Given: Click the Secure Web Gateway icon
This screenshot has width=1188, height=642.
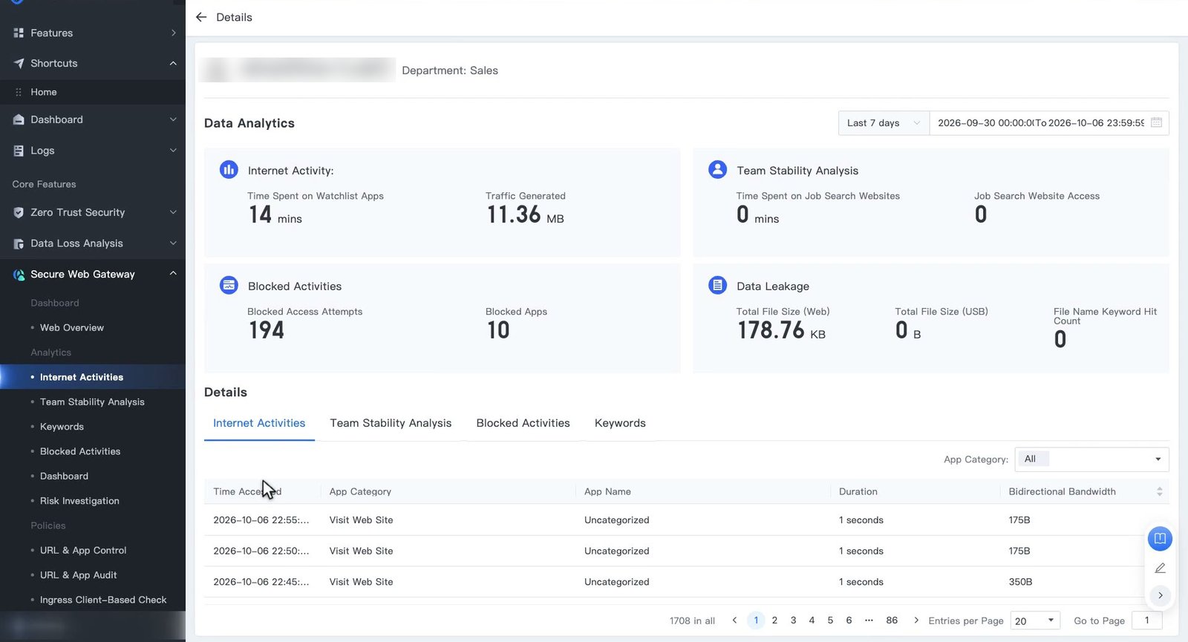Looking at the screenshot, I should [x=19, y=275].
